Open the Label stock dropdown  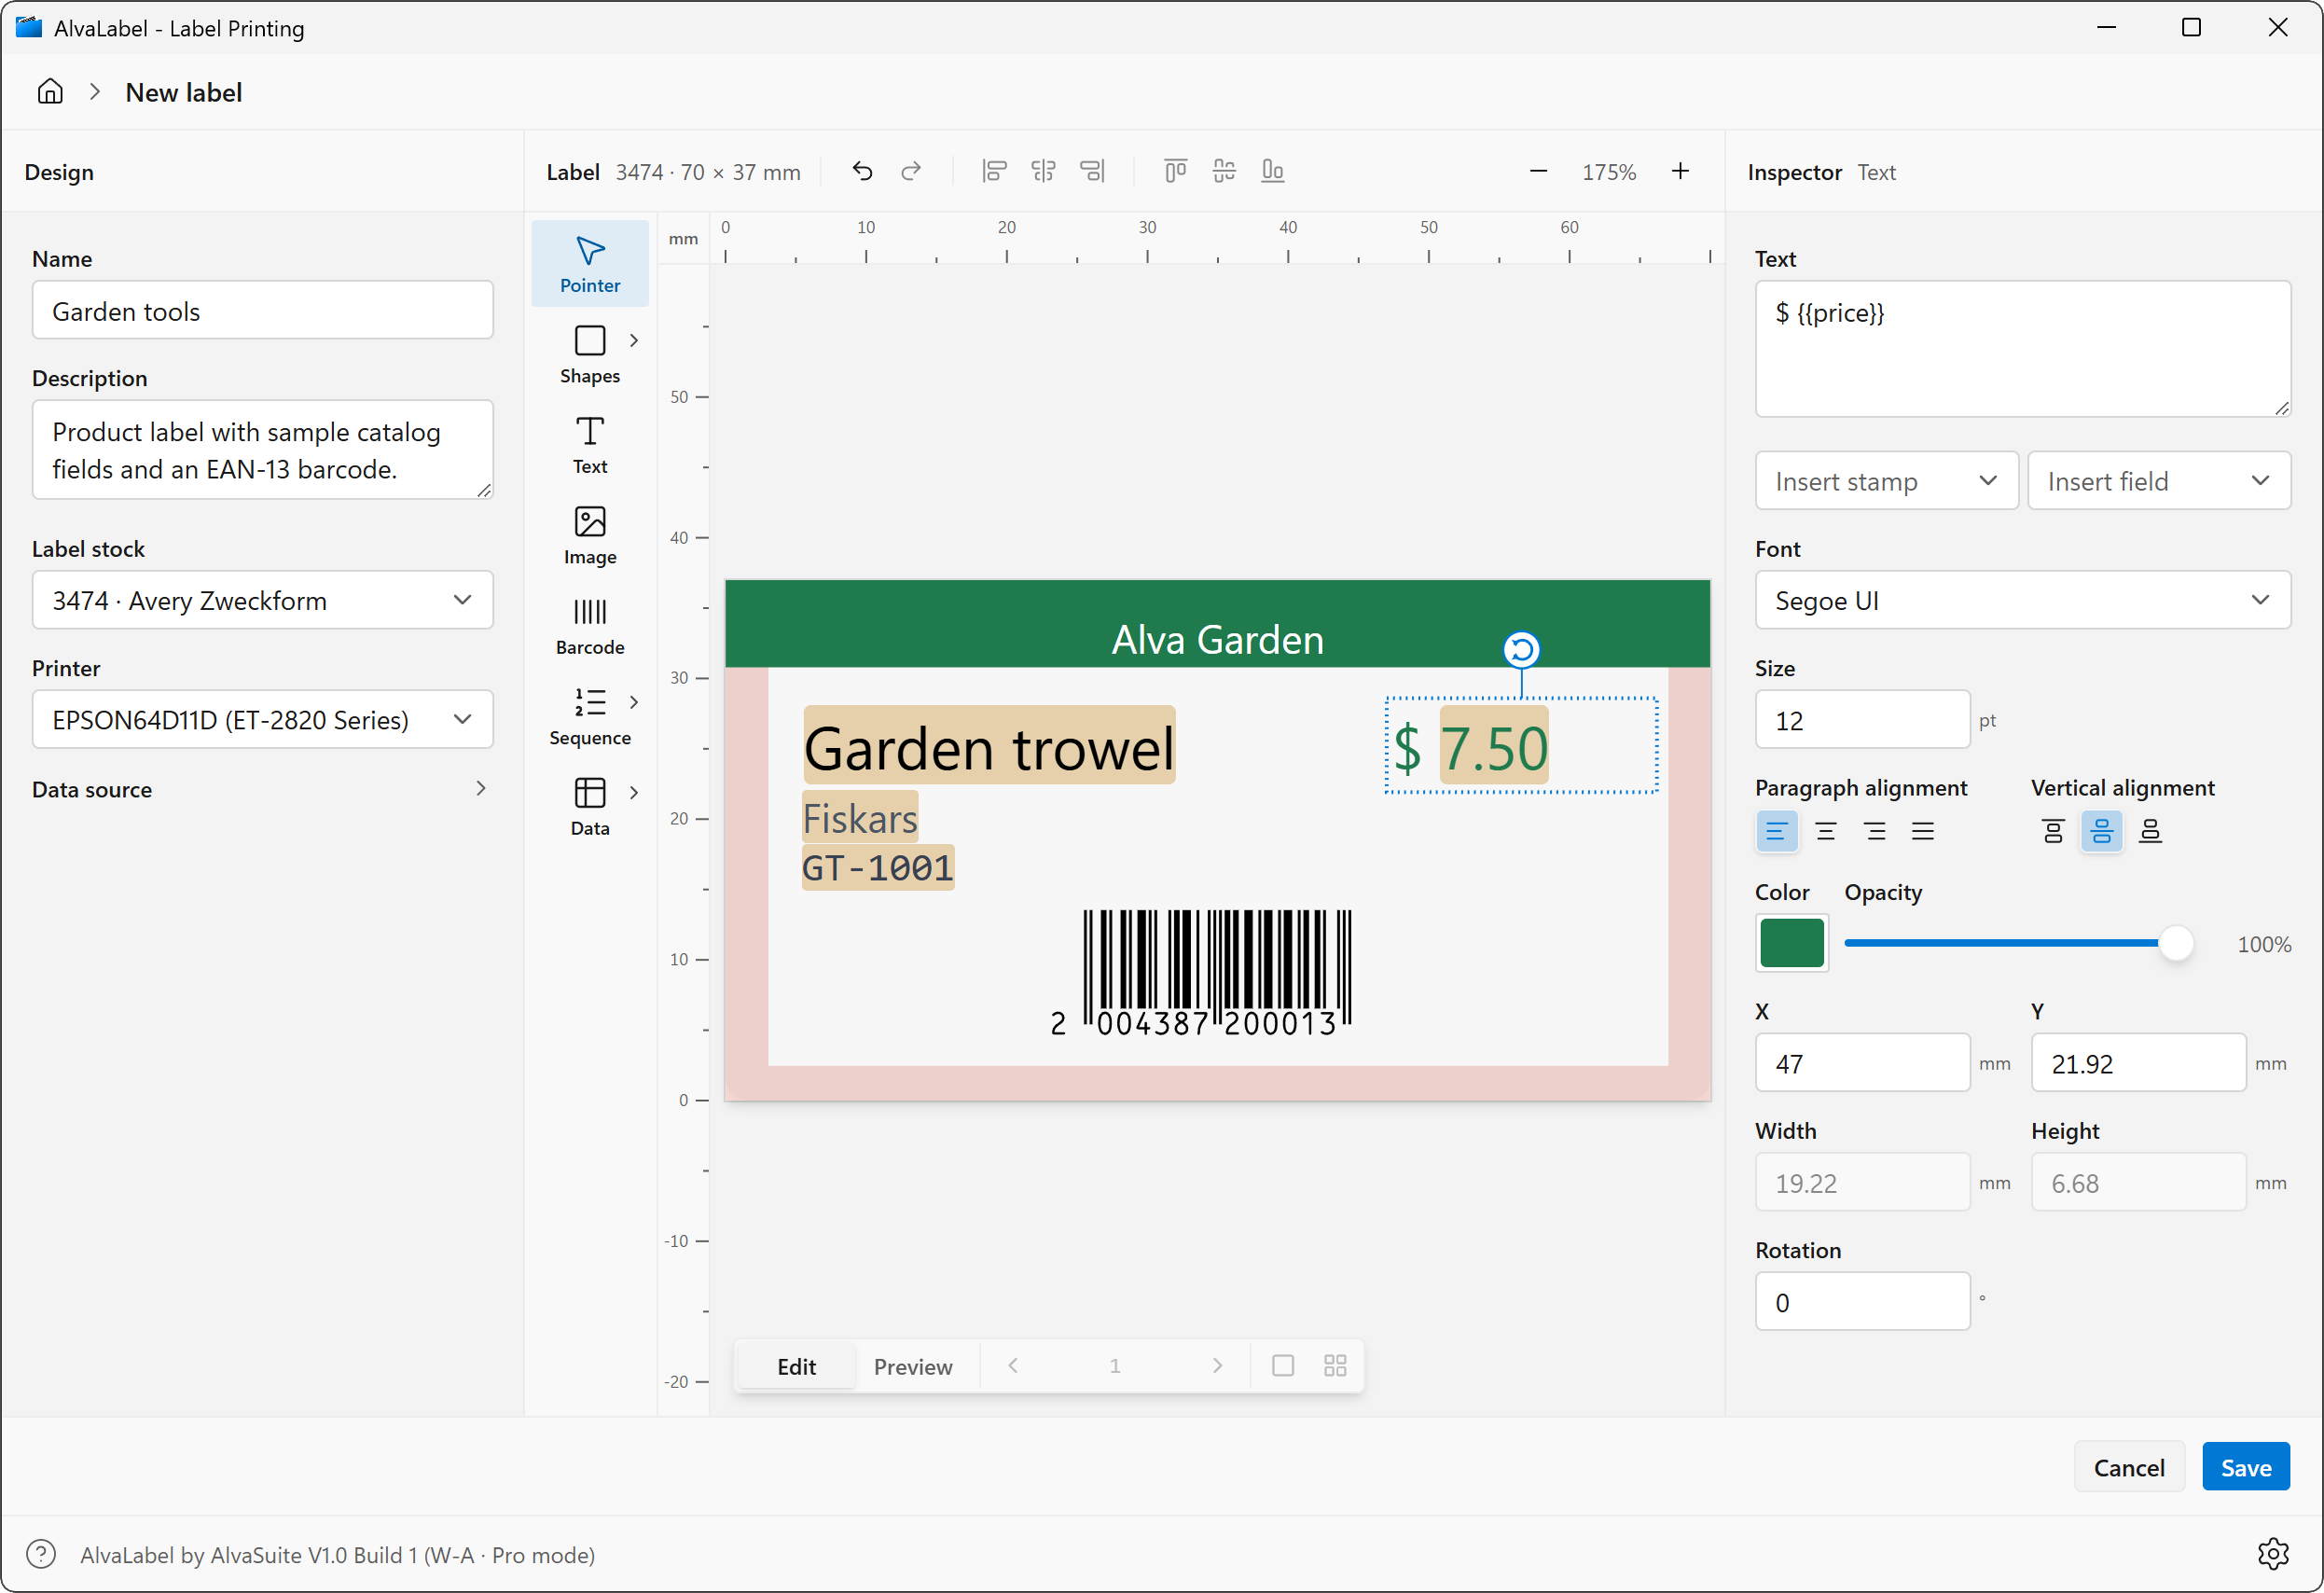tap(263, 600)
